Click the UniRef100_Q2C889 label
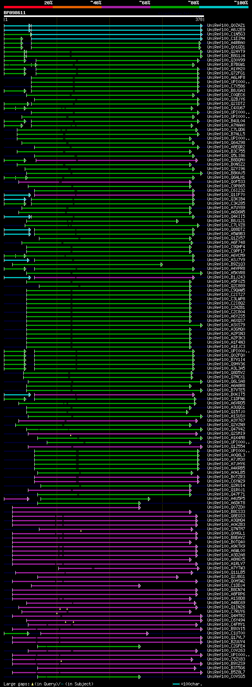 tap(226, 286)
